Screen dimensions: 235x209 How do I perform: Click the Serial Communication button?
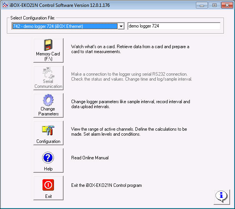(x=48, y=78)
